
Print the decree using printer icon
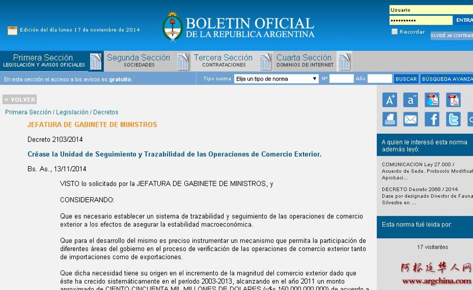pos(389,119)
